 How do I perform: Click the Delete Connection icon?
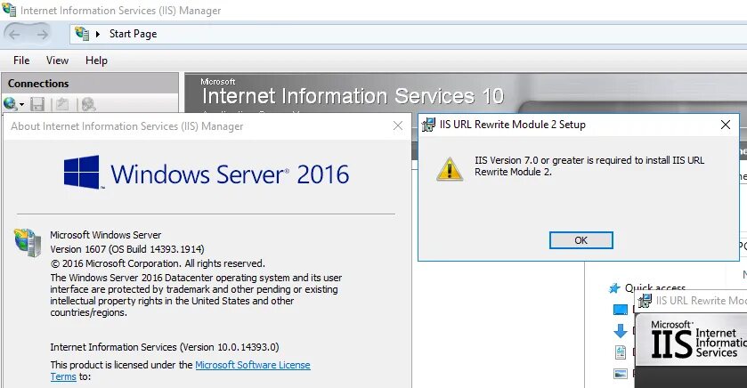tap(88, 104)
